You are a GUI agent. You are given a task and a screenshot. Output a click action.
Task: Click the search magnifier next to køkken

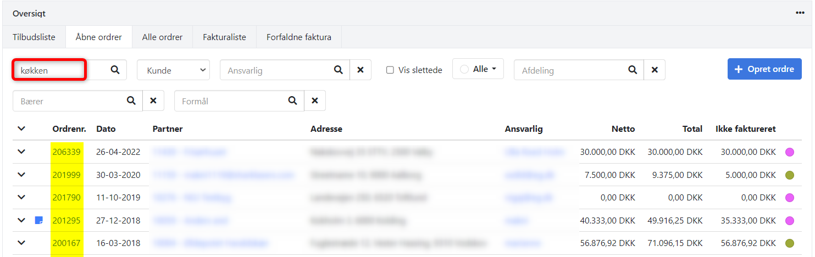point(115,70)
